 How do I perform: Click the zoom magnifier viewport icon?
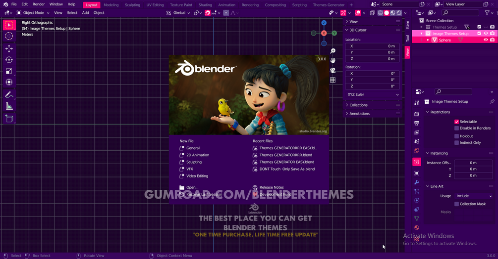pyautogui.click(x=333, y=51)
